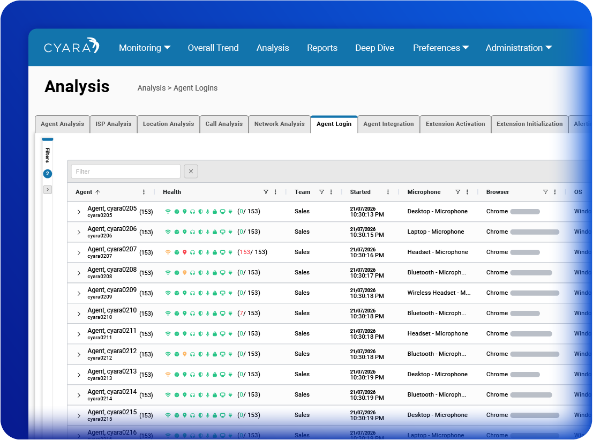Viewport: 593px width, 440px height.
Task: Open the Preferences dropdown menu
Action: 440,48
